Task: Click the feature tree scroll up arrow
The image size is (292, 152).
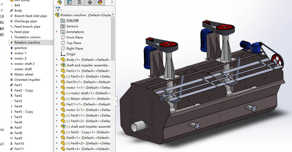Action: click(x=113, y=15)
